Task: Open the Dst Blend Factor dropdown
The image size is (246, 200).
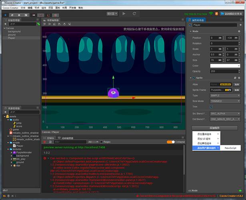Action: (225, 119)
